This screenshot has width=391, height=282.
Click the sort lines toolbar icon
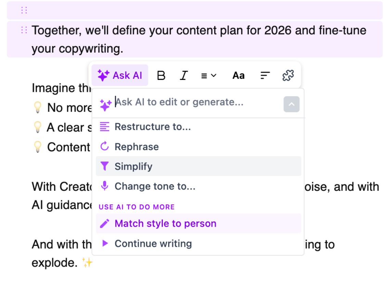pos(265,75)
